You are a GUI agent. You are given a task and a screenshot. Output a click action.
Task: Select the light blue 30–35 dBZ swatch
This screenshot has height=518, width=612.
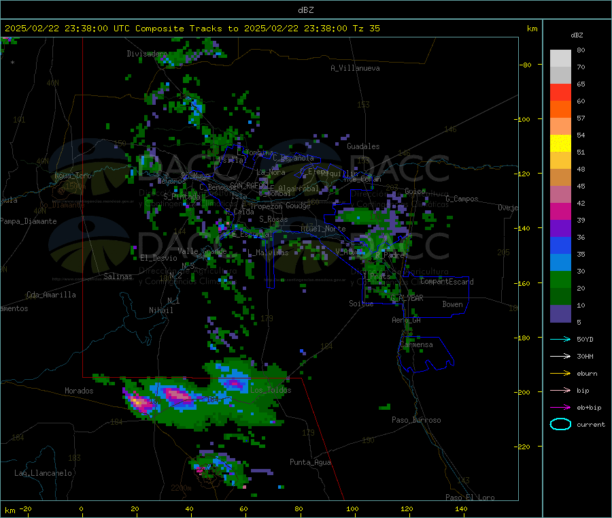point(560,263)
